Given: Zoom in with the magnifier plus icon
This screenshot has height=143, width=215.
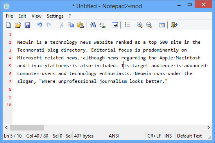Looking at the screenshot, I should click(x=140, y=25).
